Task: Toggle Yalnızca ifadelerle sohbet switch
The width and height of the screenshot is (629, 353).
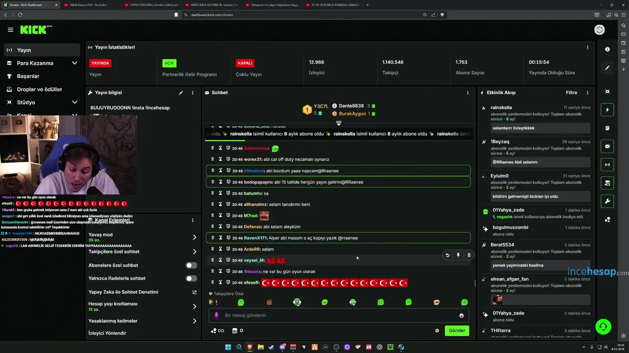Action: pyautogui.click(x=191, y=278)
